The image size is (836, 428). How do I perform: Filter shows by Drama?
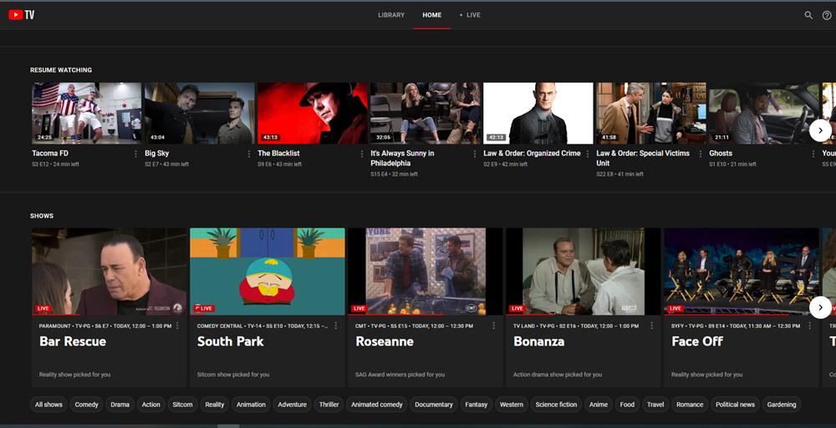tap(120, 405)
